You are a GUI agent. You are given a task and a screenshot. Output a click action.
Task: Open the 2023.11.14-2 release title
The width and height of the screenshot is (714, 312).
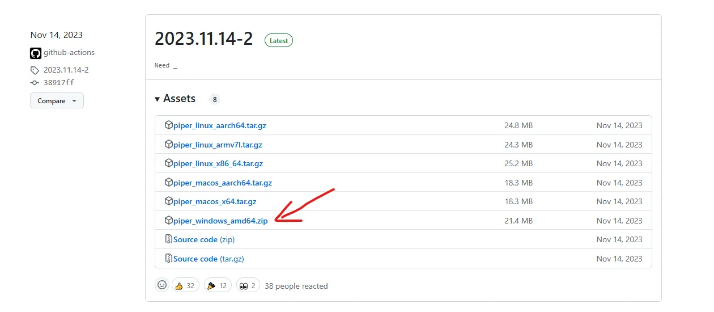[x=203, y=39]
